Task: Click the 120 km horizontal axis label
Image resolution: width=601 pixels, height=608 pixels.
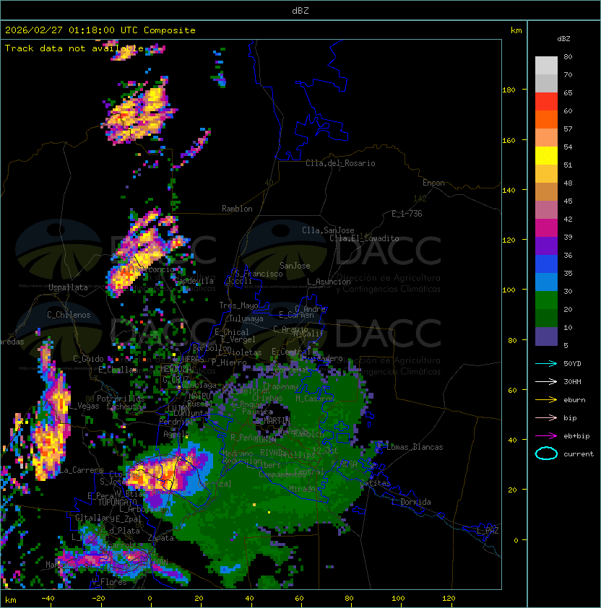Action: pyautogui.click(x=449, y=598)
